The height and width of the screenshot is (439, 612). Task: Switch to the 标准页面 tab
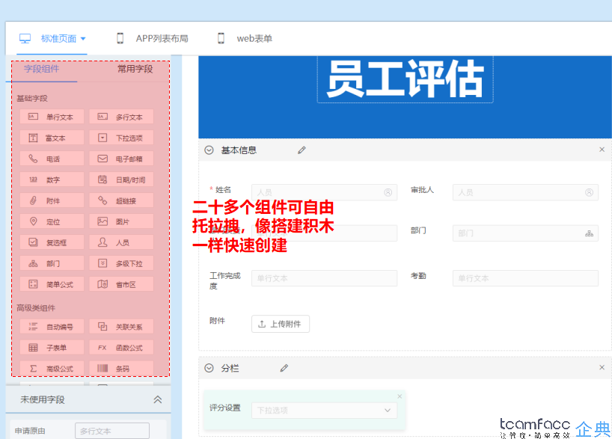52,39
